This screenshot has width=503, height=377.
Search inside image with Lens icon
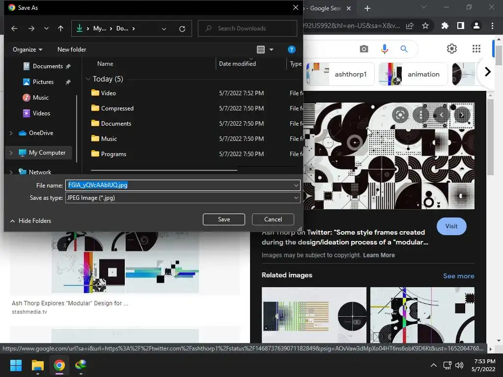click(400, 115)
